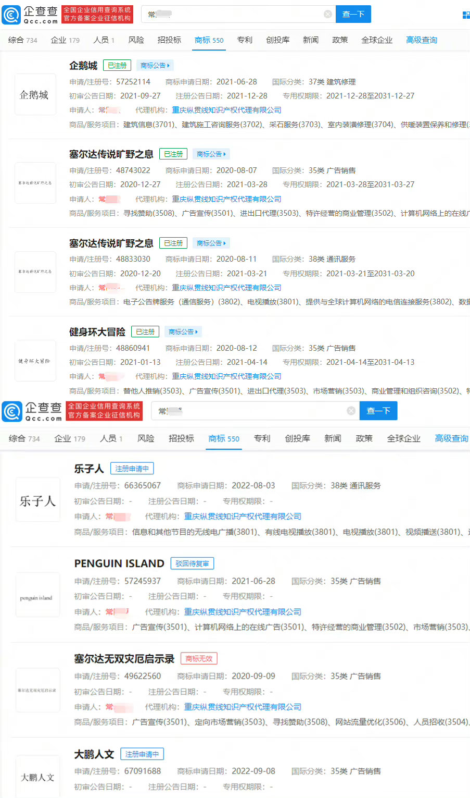Click inside the search input field
This screenshot has width=470, height=798.
pyautogui.click(x=234, y=14)
